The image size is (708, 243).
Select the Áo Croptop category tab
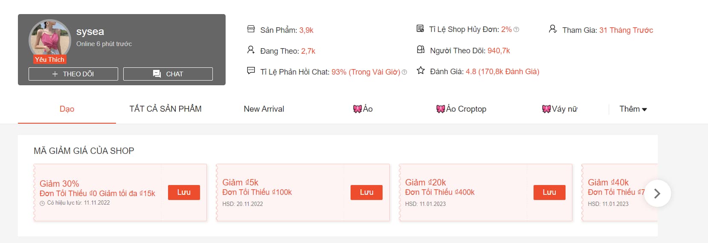coord(461,109)
